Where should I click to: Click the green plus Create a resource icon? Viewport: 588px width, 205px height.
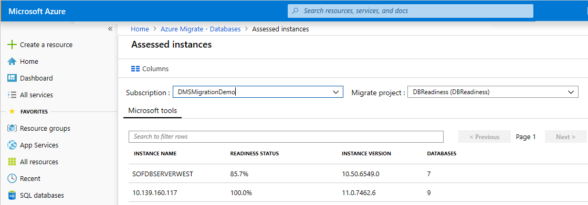12,44
